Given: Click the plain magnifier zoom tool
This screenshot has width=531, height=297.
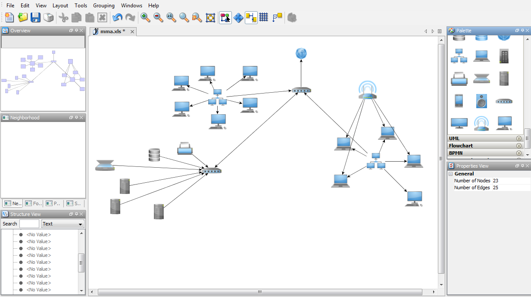Looking at the screenshot, I should coord(184,17).
